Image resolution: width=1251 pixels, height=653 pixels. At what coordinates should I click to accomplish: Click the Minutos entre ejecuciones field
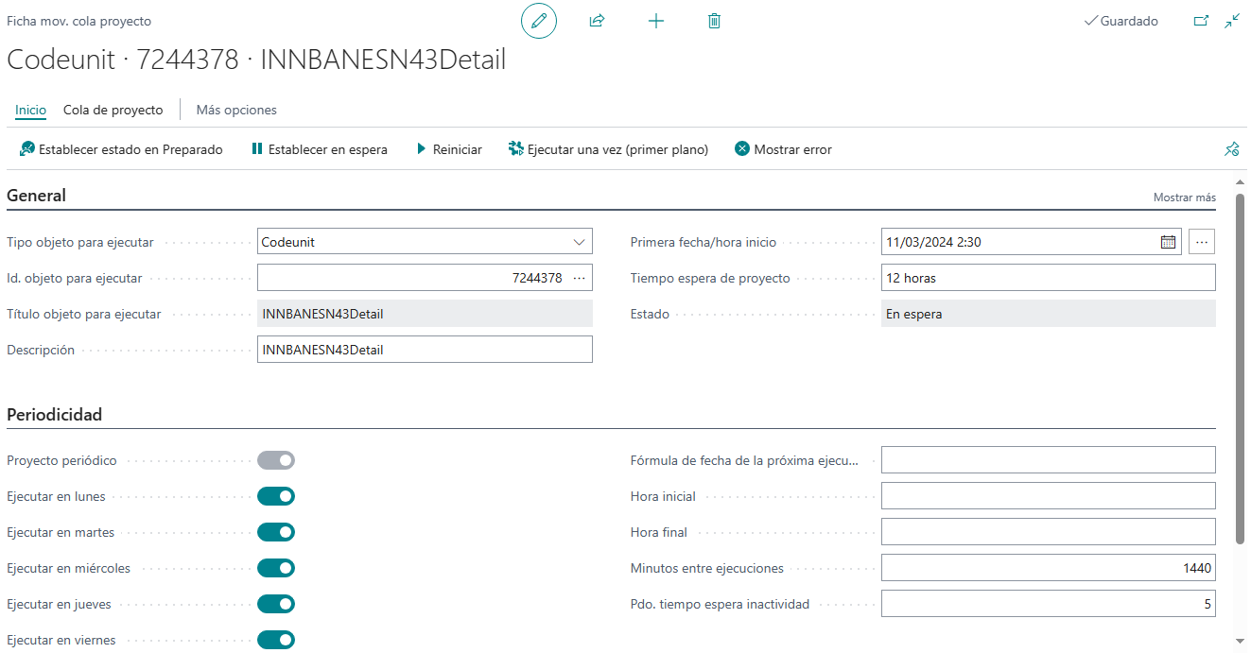click(1048, 568)
